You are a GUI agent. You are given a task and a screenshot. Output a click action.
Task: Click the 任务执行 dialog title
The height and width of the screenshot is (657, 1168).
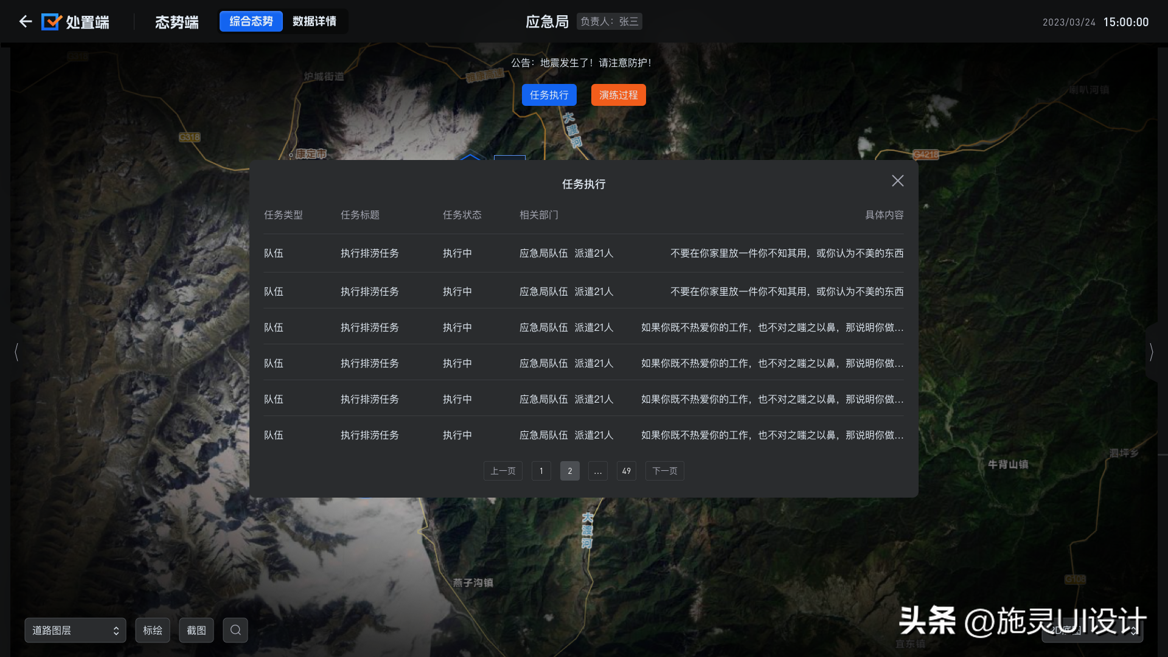(584, 184)
